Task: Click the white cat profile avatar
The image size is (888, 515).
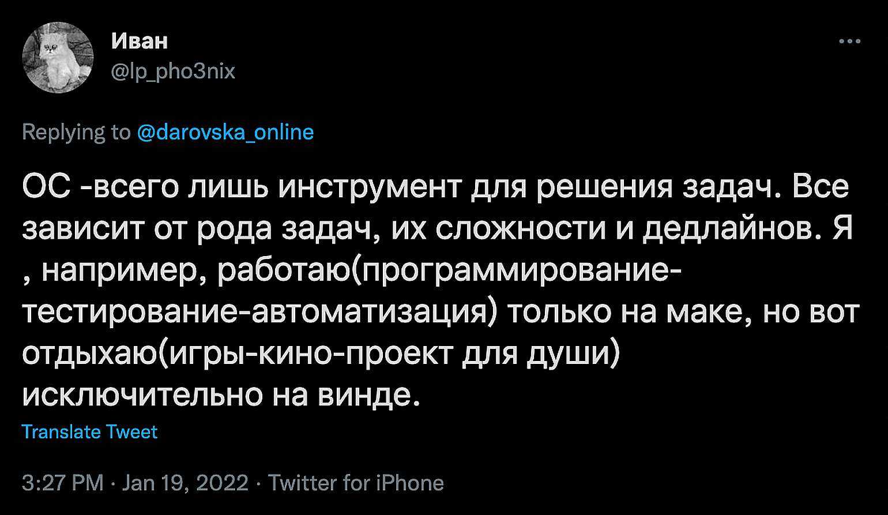Action: (57, 57)
